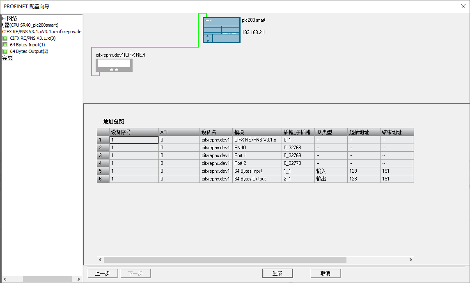
Task: Click the IO 类型 column header
Action: click(331, 132)
